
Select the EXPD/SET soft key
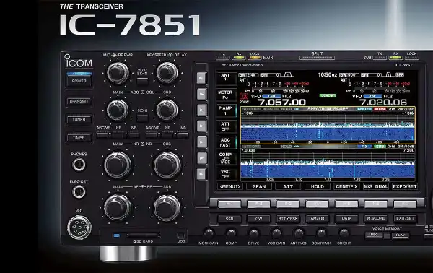pos(405,186)
